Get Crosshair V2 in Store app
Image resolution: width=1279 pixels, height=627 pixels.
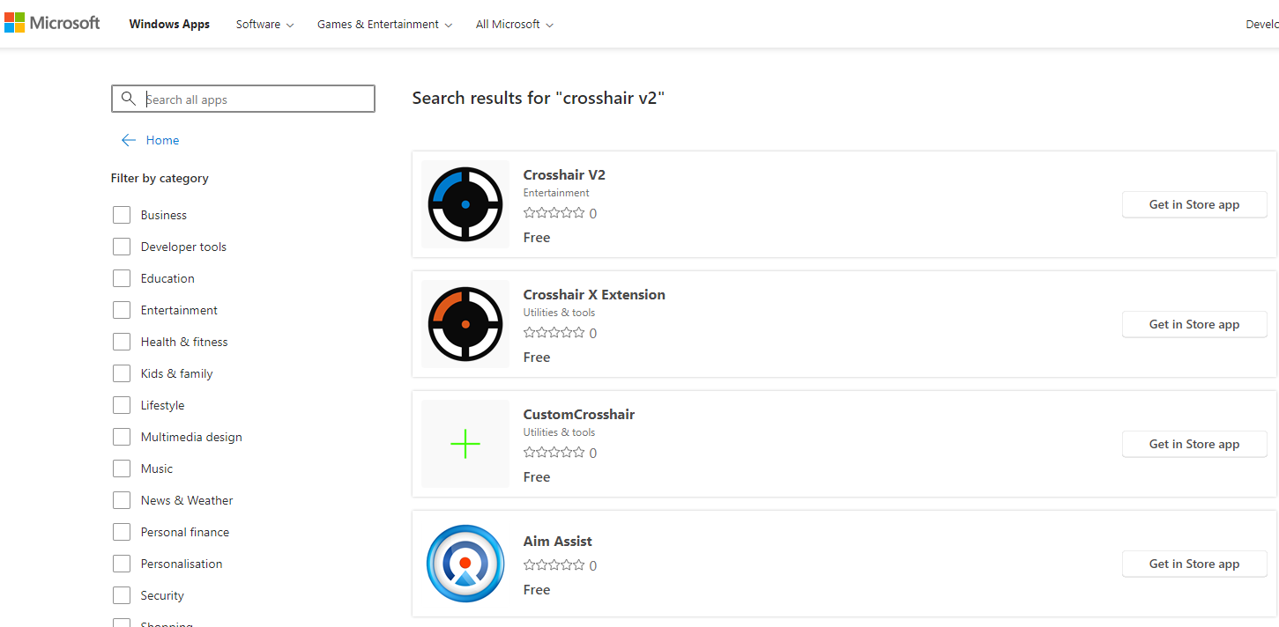click(1194, 204)
